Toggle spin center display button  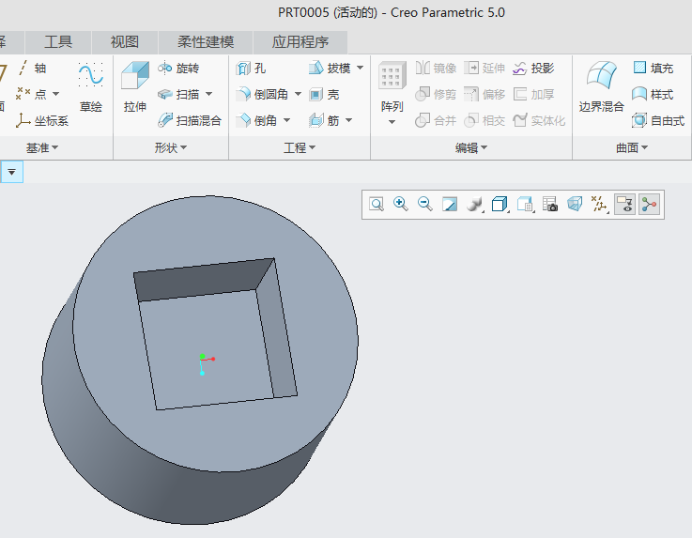pos(649,204)
